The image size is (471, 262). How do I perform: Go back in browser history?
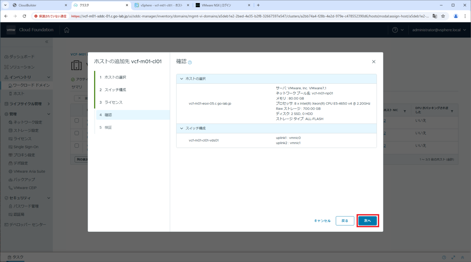pos(6,16)
